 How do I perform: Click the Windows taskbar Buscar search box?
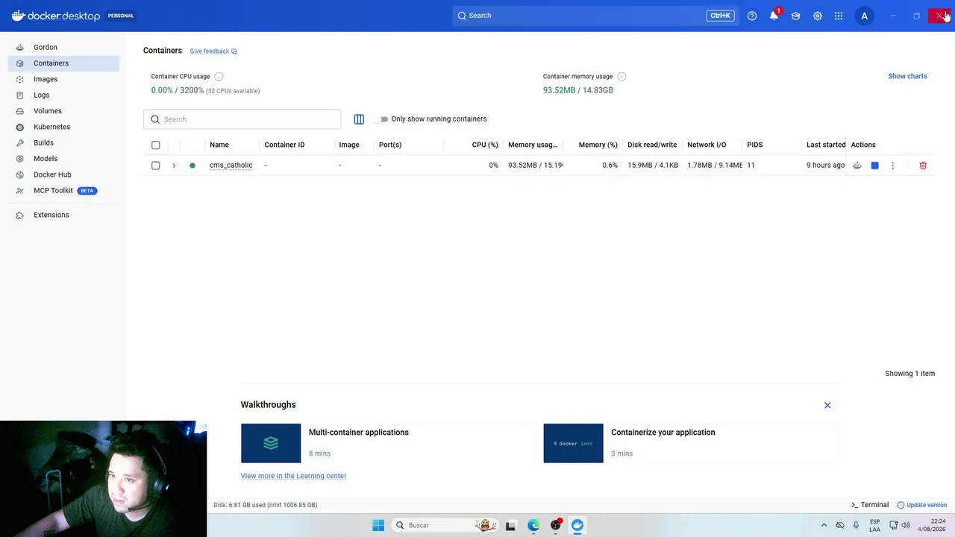pos(446,525)
